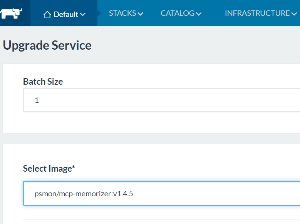The image size is (300, 224).
Task: Click the Upgrade Service page heading
Action: tap(47, 45)
